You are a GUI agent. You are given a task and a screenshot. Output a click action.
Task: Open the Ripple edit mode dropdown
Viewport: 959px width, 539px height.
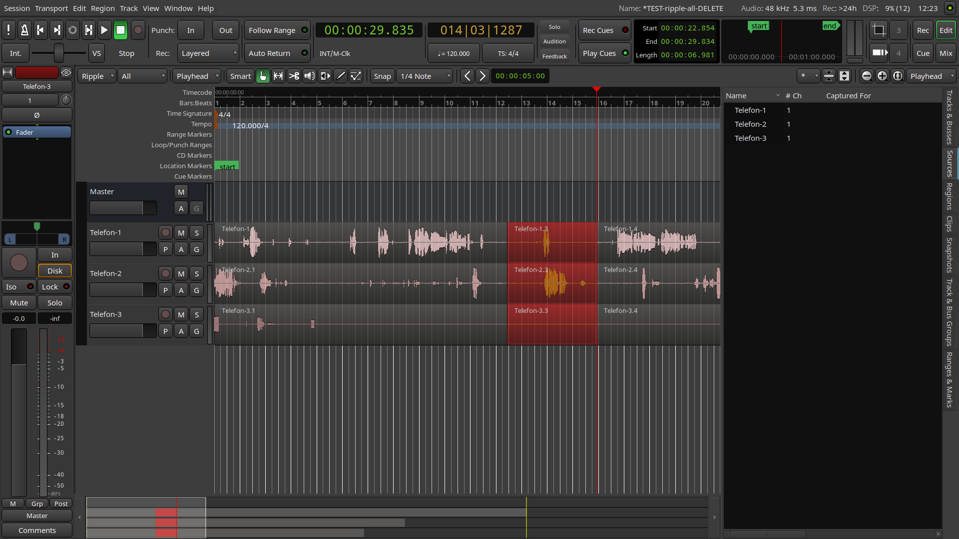coord(97,76)
